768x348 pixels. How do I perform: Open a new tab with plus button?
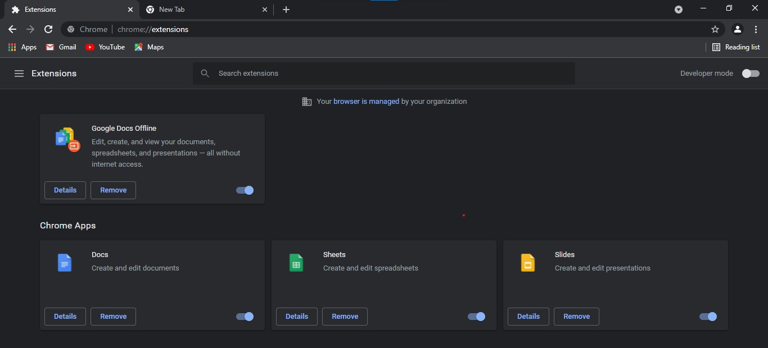pyautogui.click(x=286, y=10)
